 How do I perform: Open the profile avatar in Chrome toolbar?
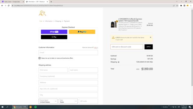tap(188, 5)
